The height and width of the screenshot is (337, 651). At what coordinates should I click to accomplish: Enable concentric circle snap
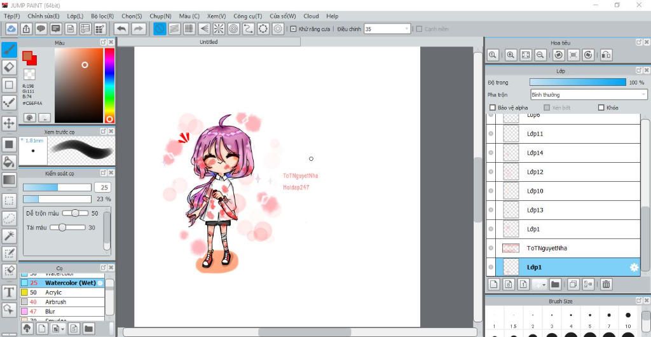tap(233, 29)
